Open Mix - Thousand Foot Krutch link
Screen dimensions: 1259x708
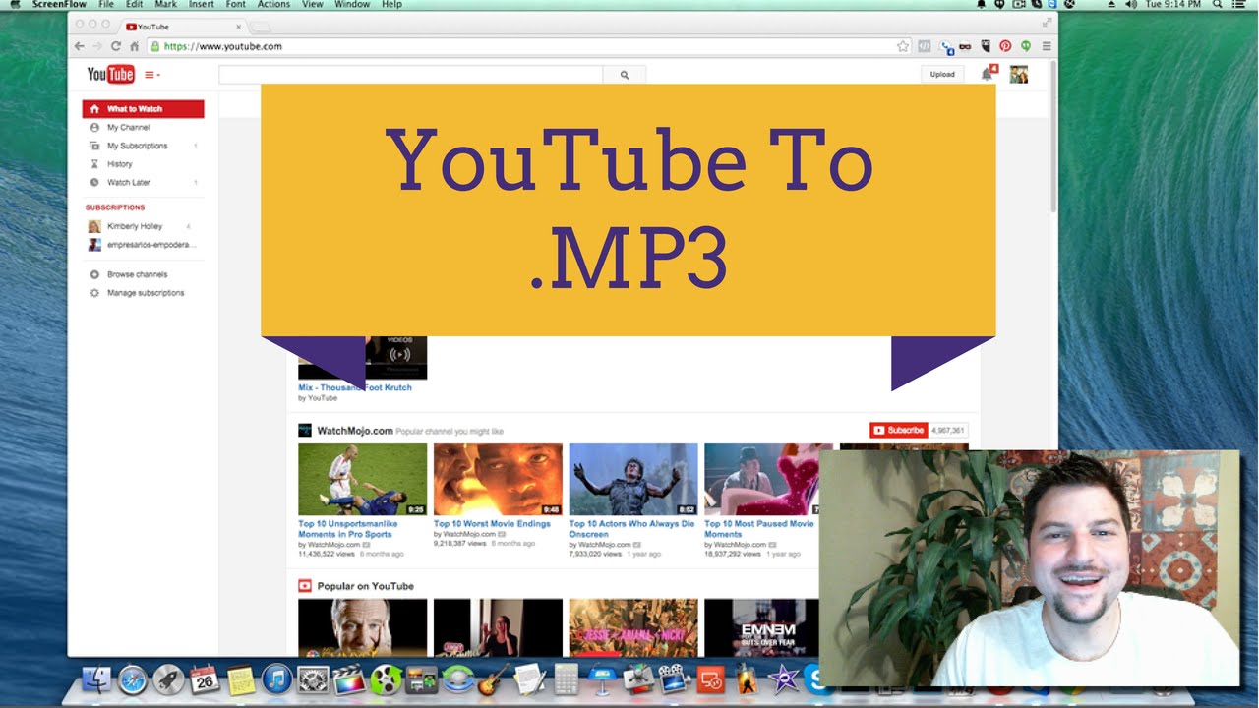tap(355, 387)
